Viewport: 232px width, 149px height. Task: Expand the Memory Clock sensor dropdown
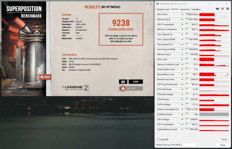tap(182, 19)
